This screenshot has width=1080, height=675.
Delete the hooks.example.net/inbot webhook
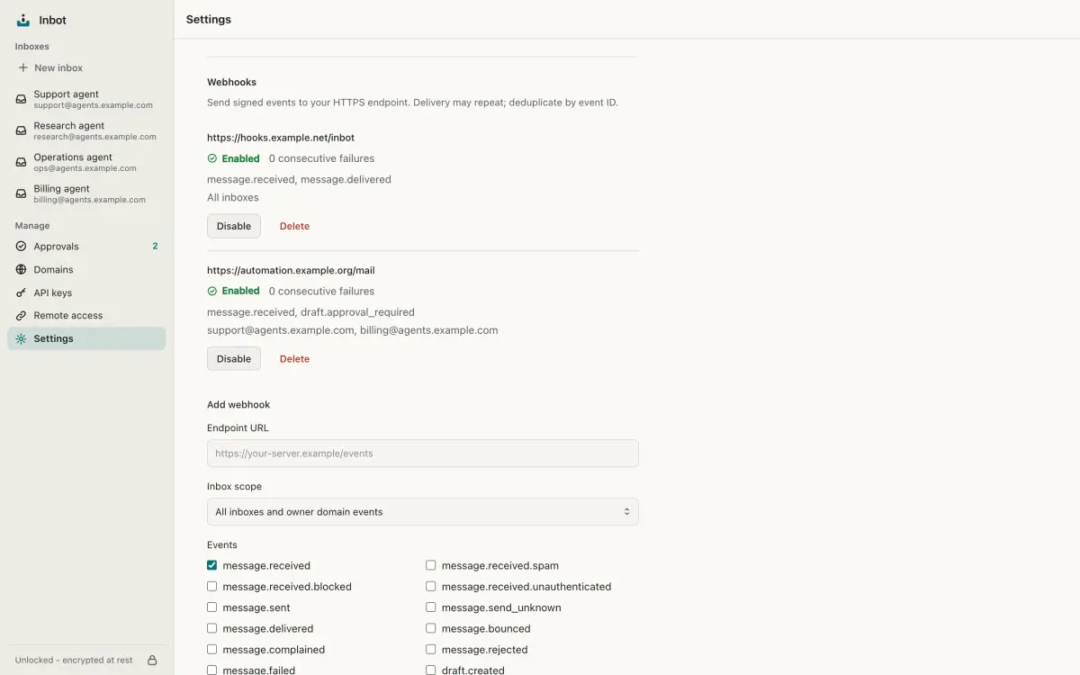pos(294,226)
